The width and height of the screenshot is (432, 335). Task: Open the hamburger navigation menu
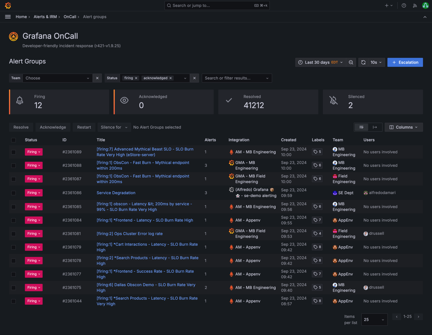pyautogui.click(x=8, y=17)
